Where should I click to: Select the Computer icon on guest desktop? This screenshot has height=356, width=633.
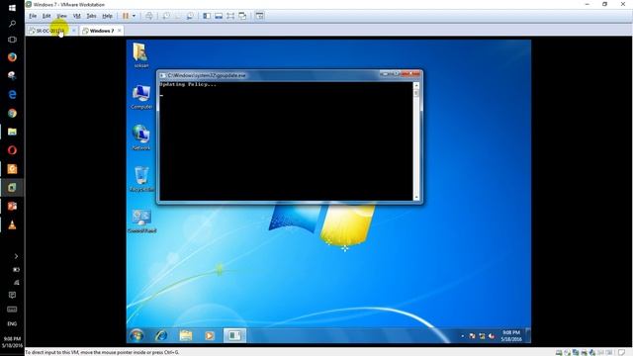[141, 97]
